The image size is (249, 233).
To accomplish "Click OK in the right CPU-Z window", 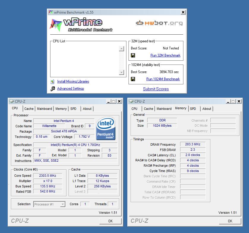I will (x=230, y=221).
